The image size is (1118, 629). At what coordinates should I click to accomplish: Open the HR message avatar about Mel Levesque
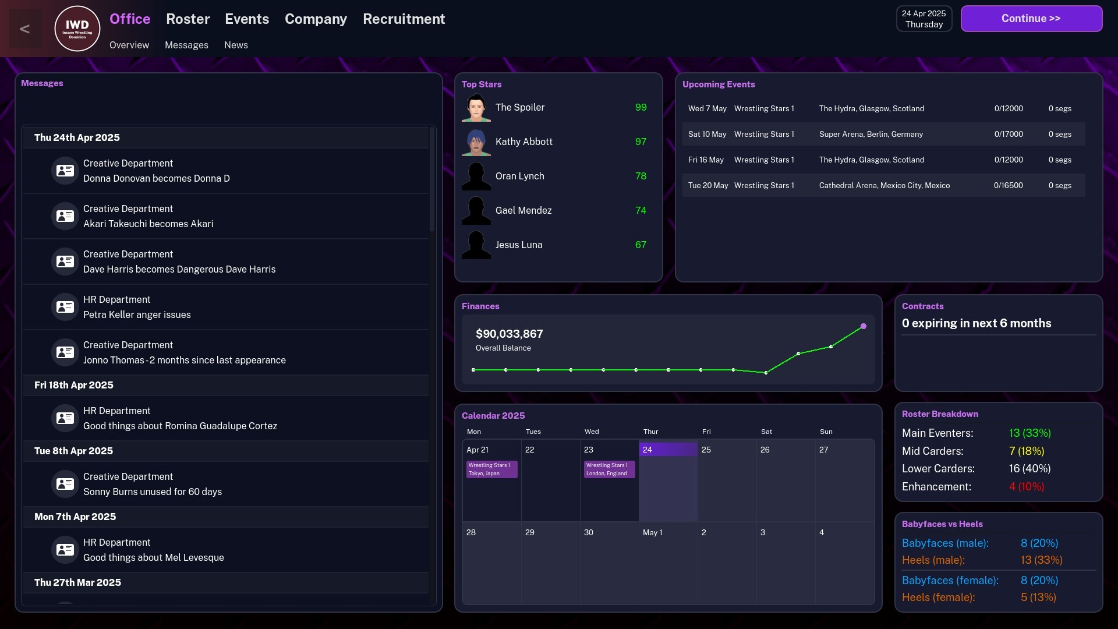tap(65, 549)
